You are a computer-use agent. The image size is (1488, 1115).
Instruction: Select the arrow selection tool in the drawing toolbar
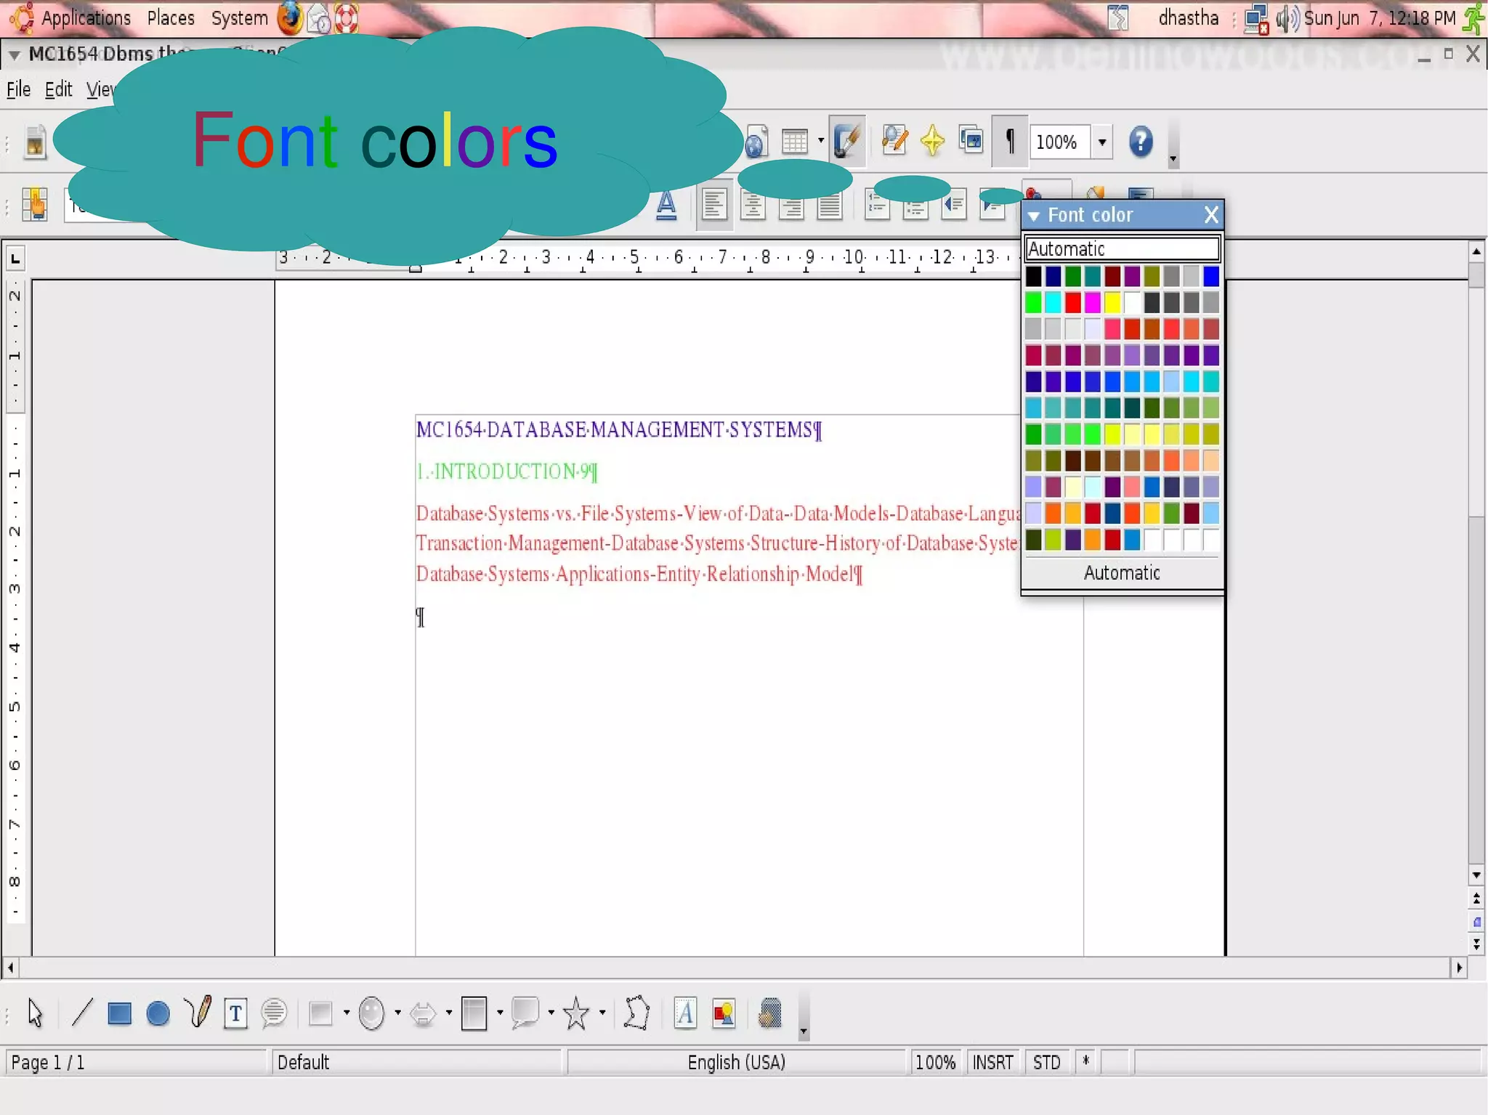35,1013
